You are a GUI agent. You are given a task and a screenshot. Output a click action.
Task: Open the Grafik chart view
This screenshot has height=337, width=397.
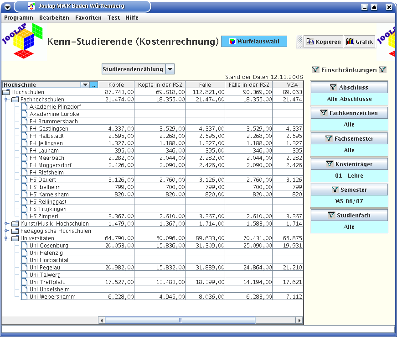pos(360,42)
